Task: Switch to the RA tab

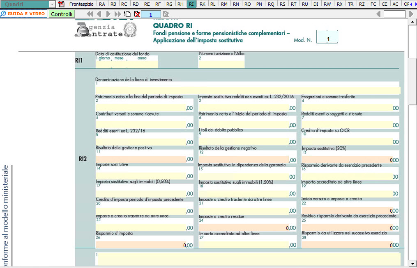Action: (102, 4)
